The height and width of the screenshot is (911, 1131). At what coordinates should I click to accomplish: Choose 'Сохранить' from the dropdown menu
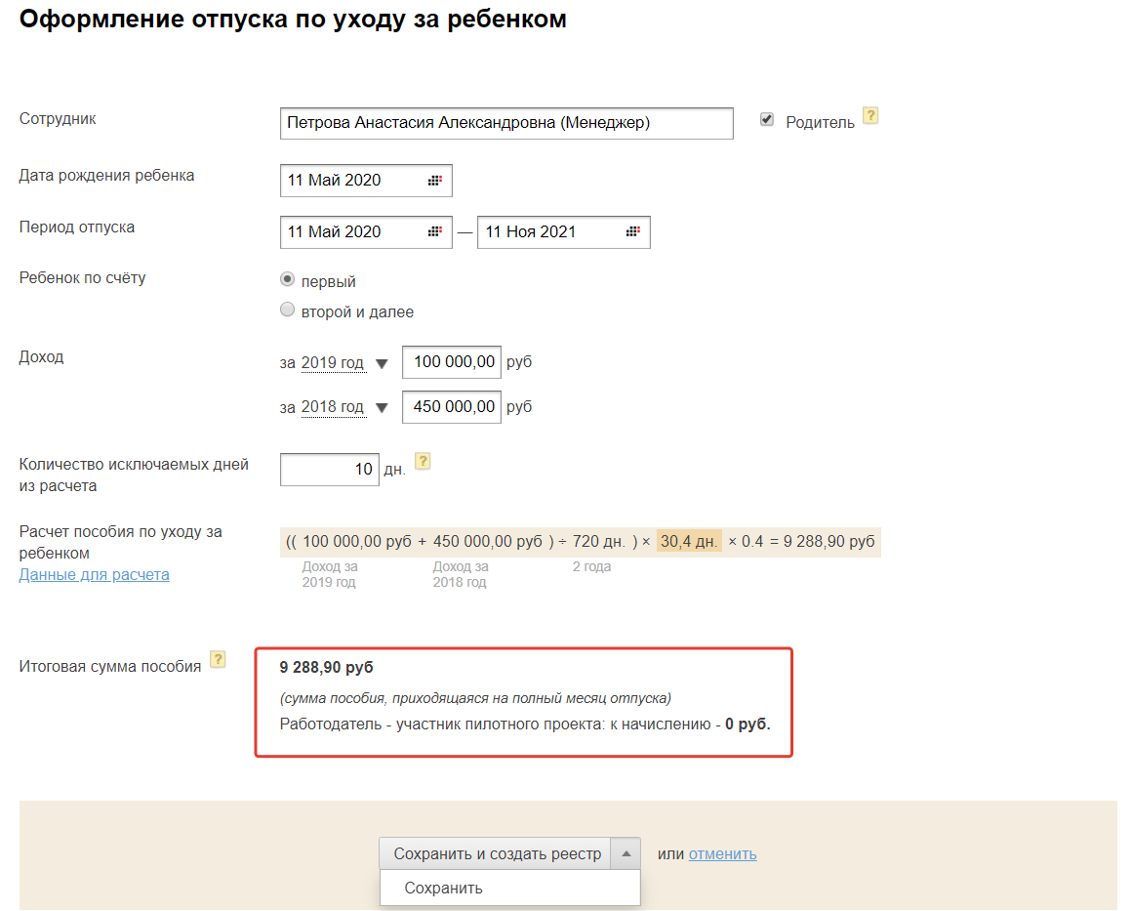click(x=444, y=889)
